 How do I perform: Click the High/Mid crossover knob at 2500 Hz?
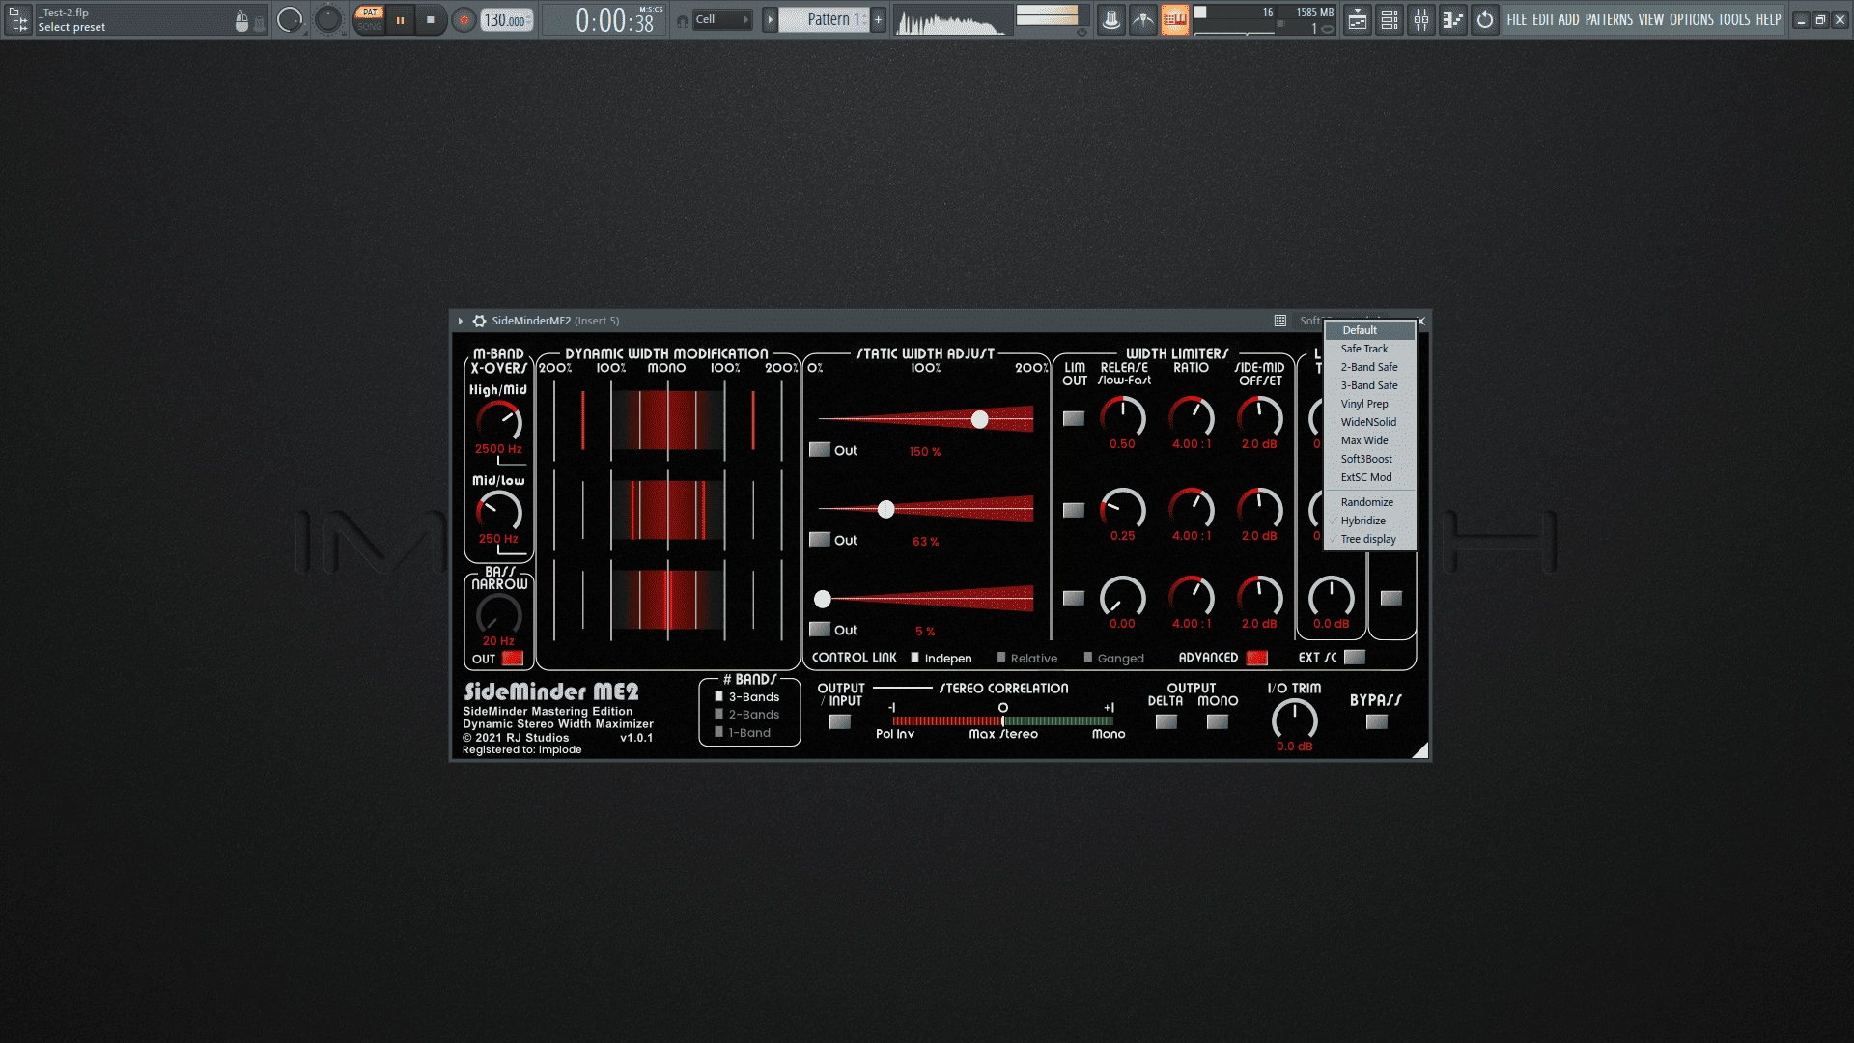498,421
